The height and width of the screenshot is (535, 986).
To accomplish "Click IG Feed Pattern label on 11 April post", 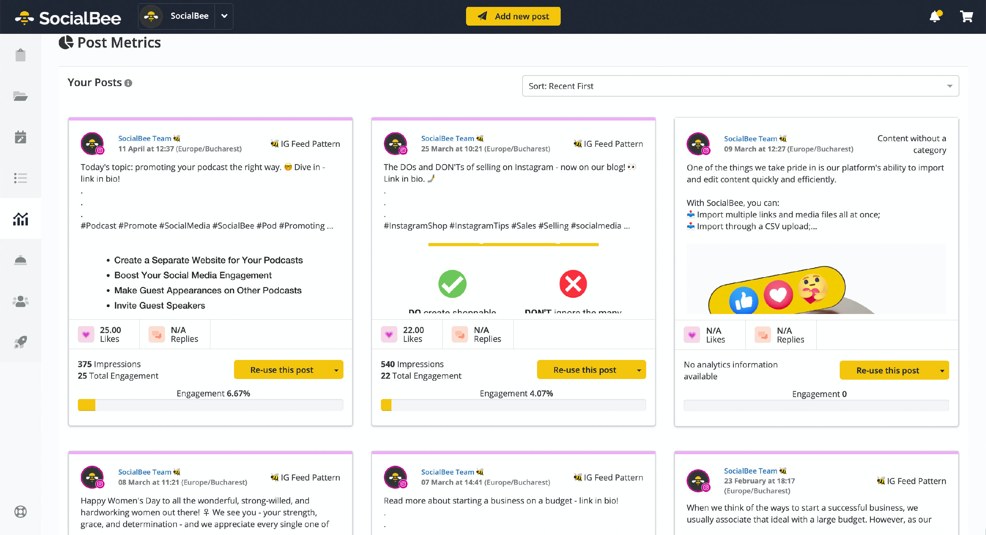I will [305, 144].
